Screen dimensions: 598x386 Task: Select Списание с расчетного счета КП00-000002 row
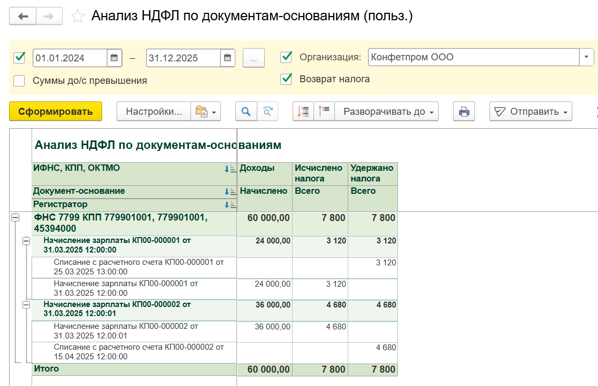(134, 352)
